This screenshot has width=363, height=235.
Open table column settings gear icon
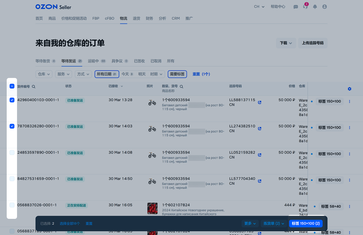tap(349, 89)
